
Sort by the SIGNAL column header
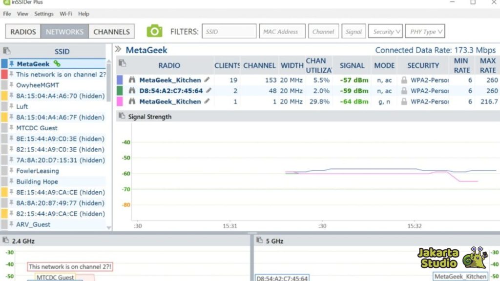click(352, 65)
